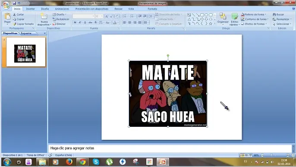The image size is (296, 167).
Task: Select the rectangle shape in the shapes gallery
Action: click(202, 15)
